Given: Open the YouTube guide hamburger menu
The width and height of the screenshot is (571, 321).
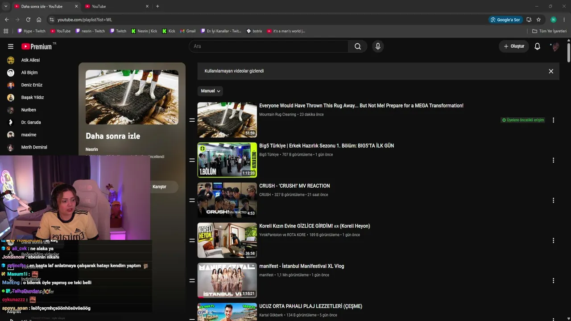Looking at the screenshot, I should pyautogui.click(x=11, y=46).
